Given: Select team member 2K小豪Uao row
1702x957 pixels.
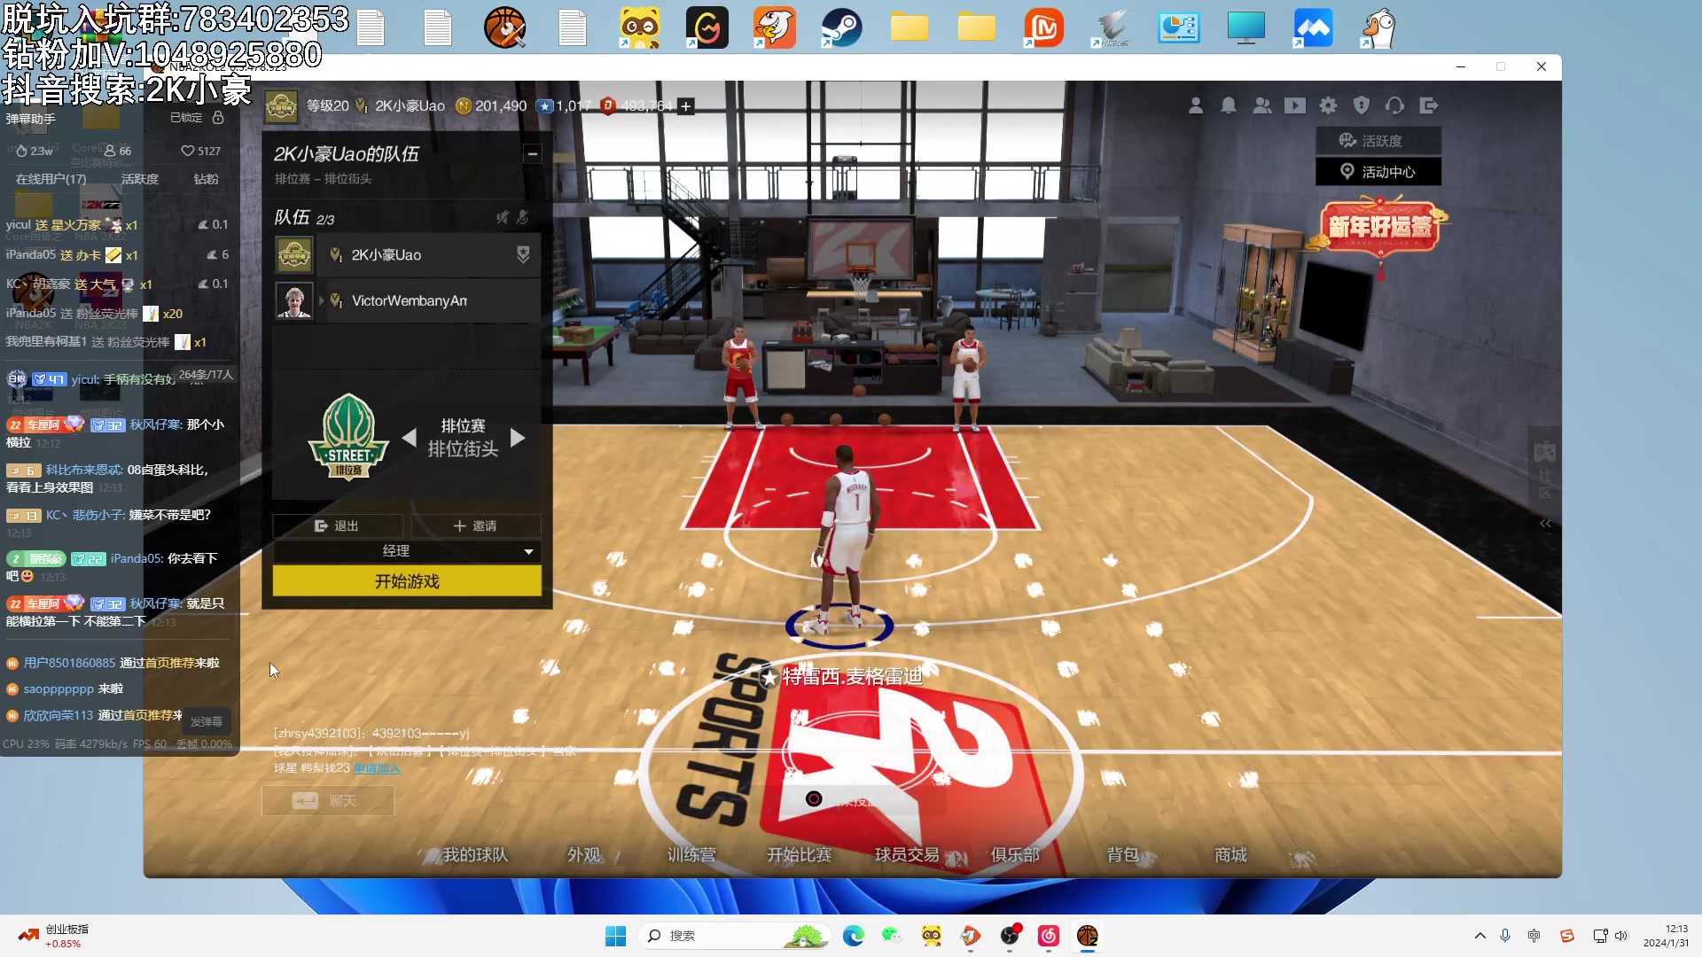Looking at the screenshot, I should tap(407, 255).
